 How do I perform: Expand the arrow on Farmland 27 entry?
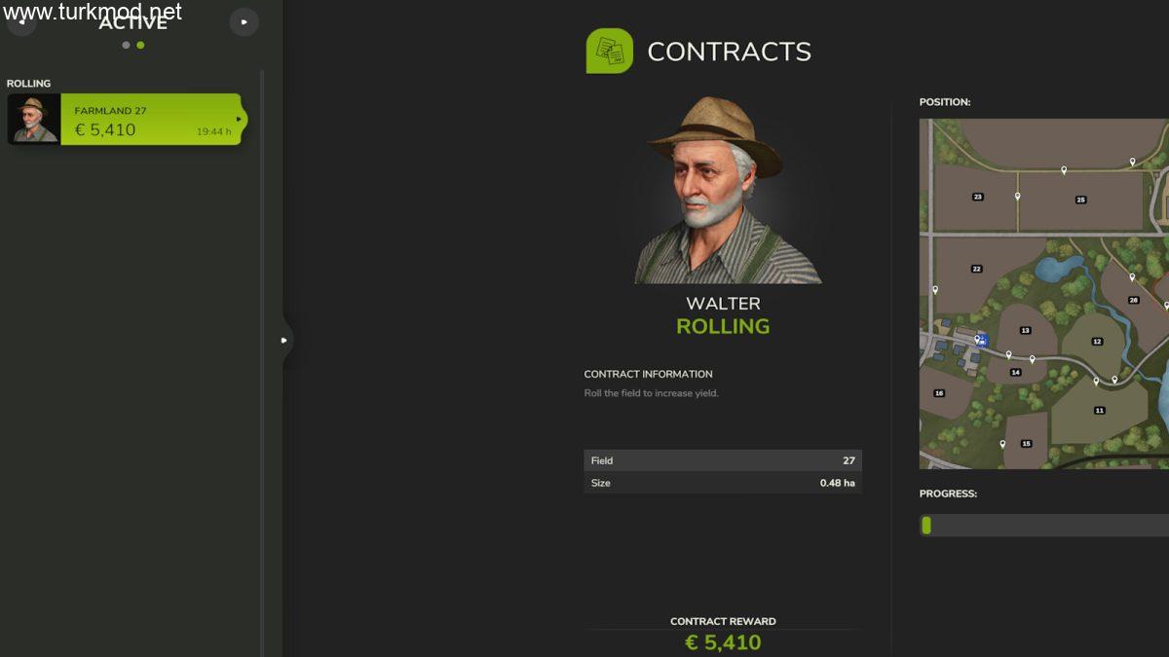coord(240,120)
